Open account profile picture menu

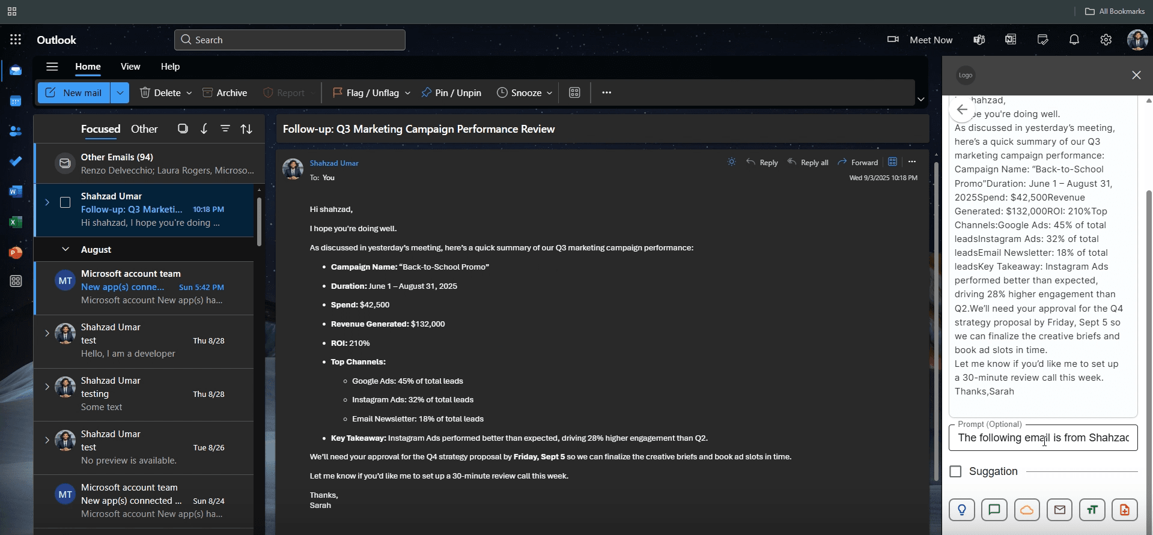1137,40
